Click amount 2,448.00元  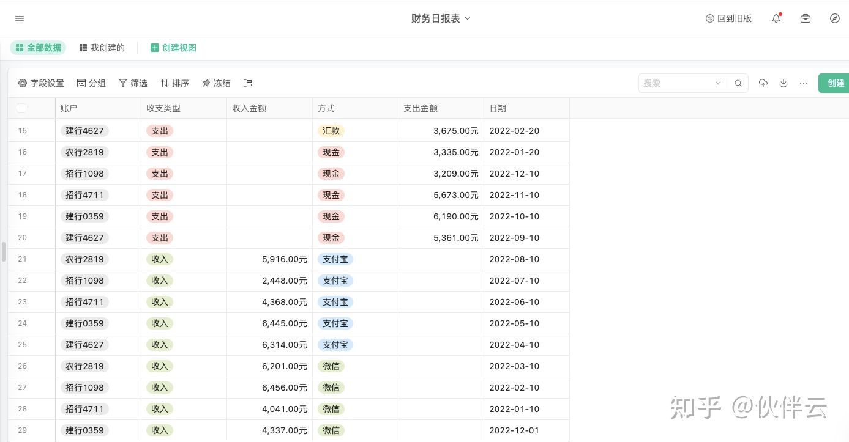coord(285,281)
